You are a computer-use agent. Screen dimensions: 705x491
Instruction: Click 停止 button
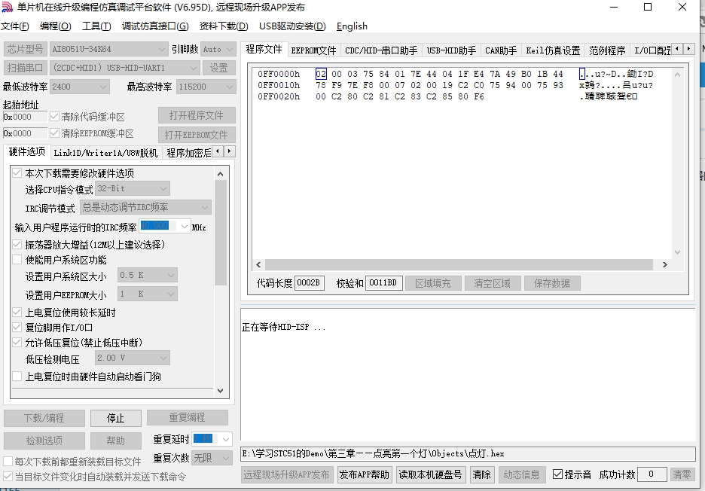tap(115, 418)
